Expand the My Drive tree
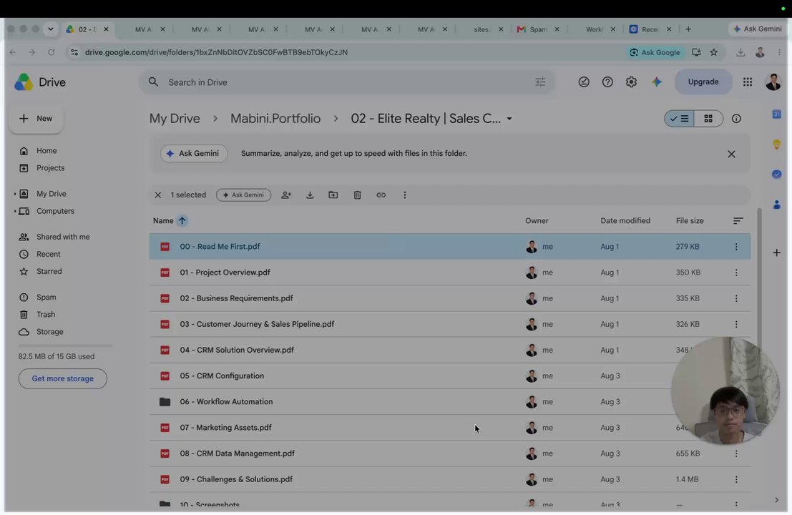Image resolution: width=792 pixels, height=515 pixels. coord(14,194)
